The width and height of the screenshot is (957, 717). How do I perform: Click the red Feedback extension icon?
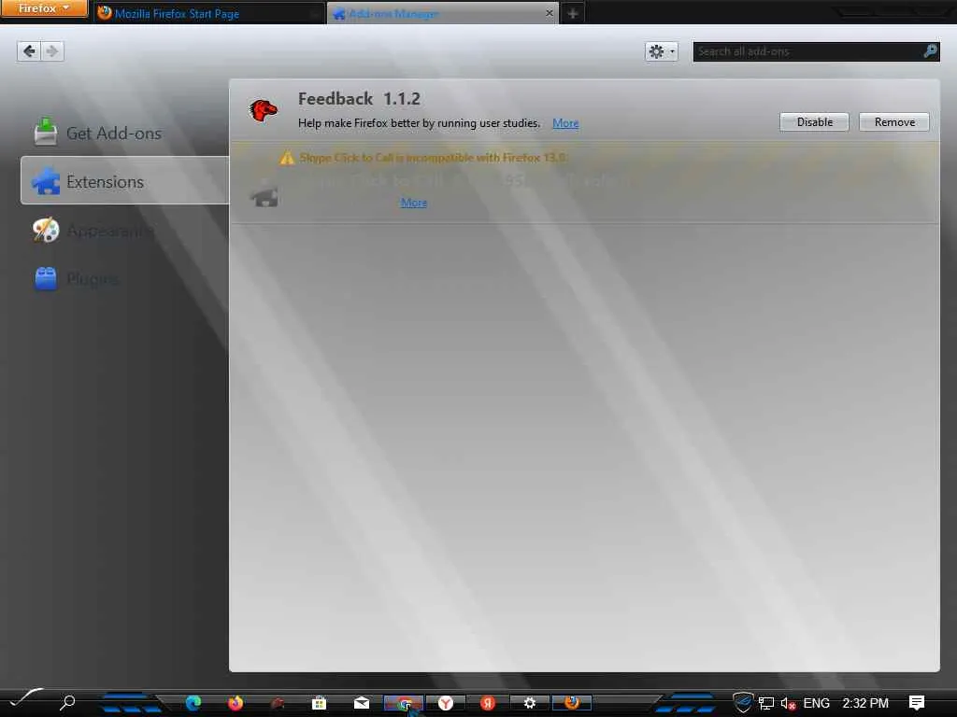click(x=264, y=110)
